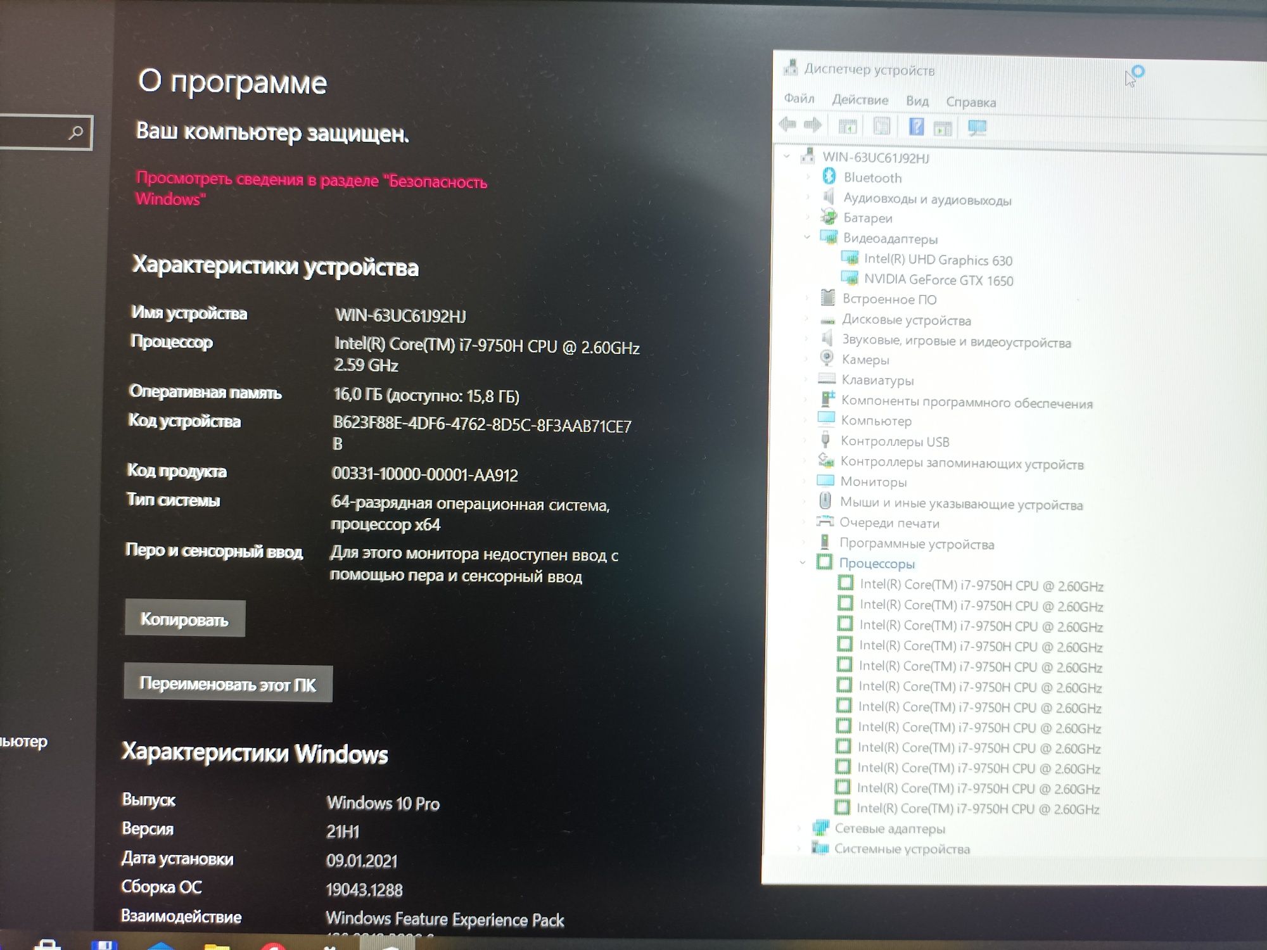Open the Справка menu in Device Manager
The height and width of the screenshot is (950, 1267).
[971, 103]
